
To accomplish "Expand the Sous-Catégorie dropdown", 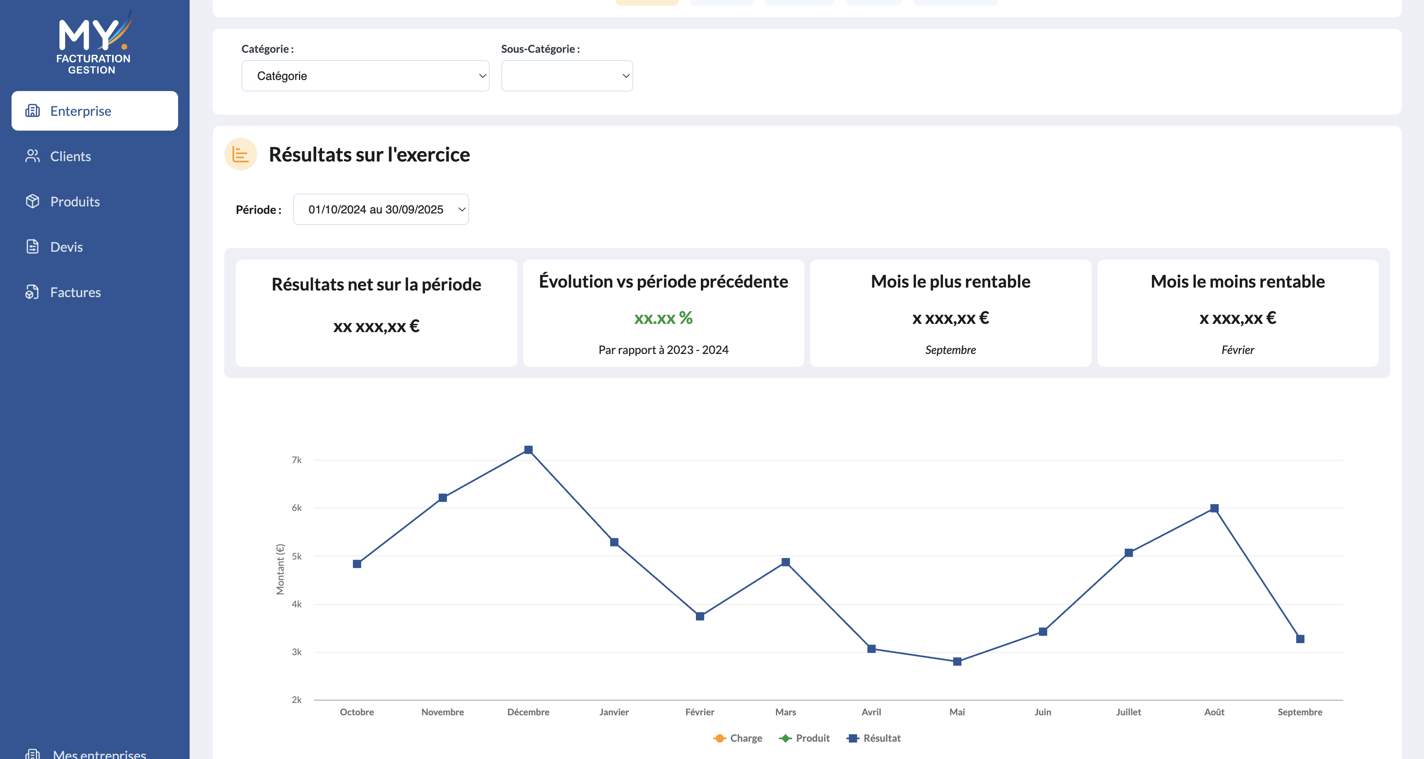I will click(x=566, y=76).
